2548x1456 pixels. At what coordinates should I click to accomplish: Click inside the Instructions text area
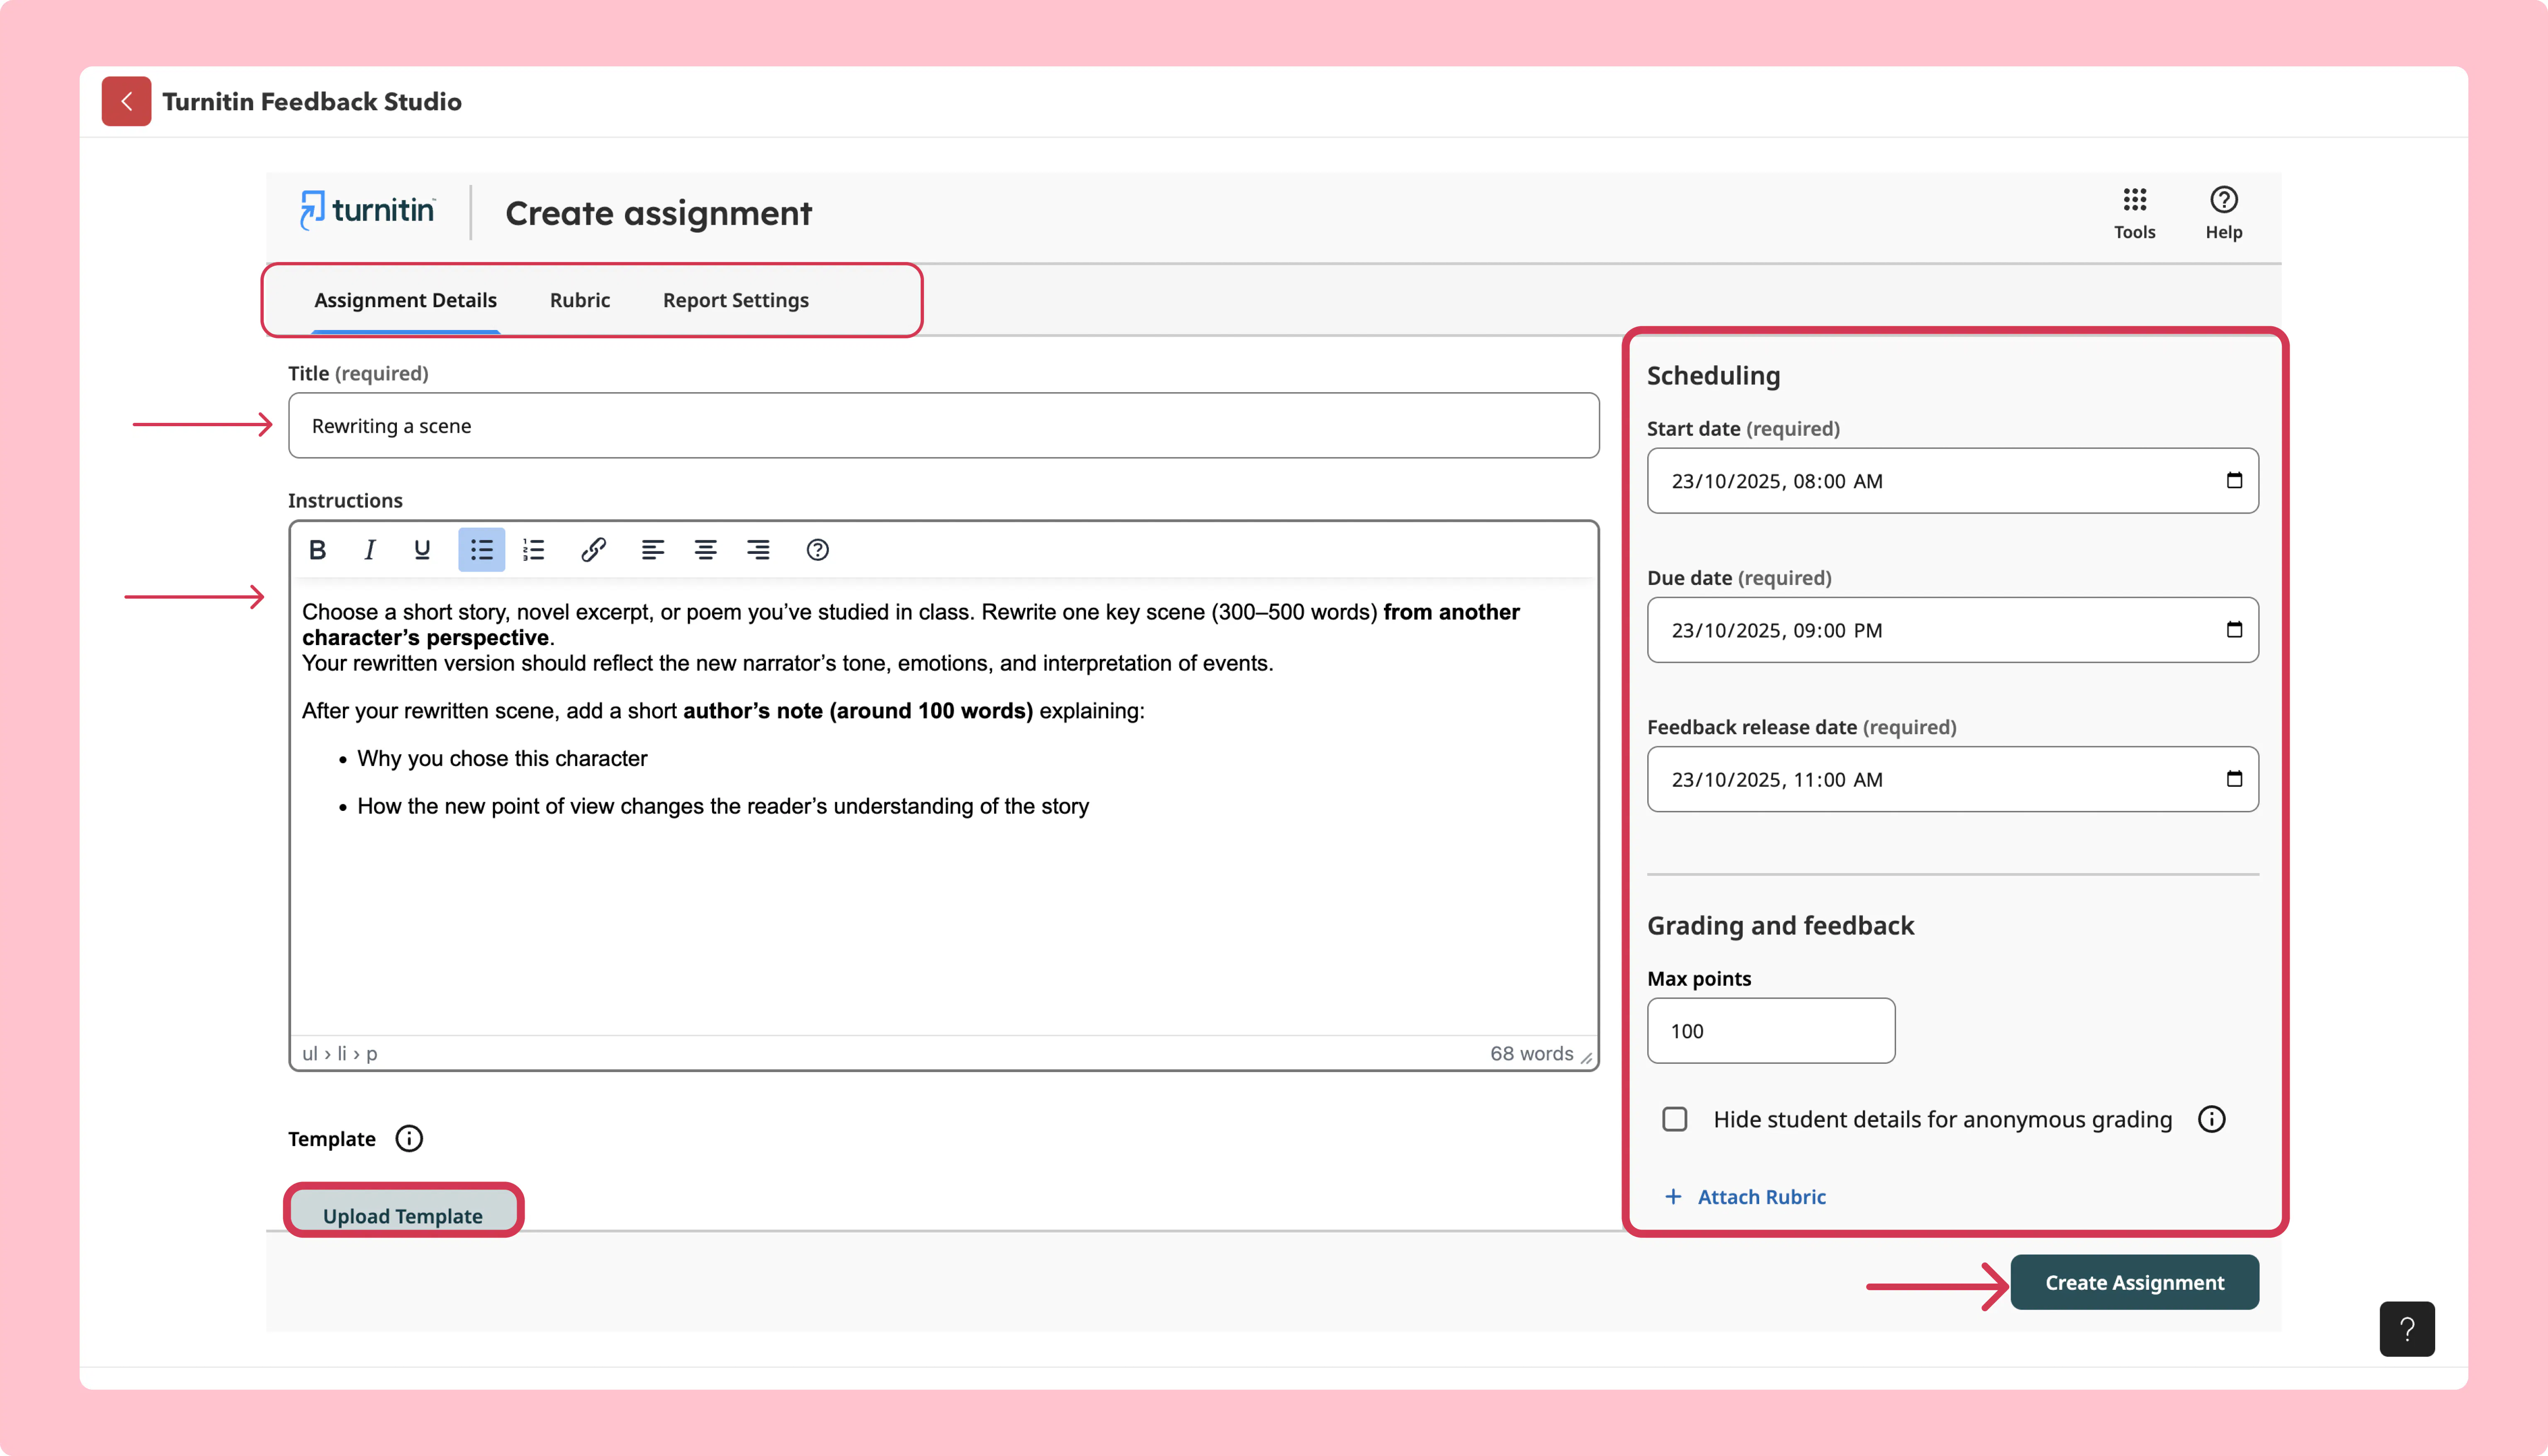[x=943, y=806]
